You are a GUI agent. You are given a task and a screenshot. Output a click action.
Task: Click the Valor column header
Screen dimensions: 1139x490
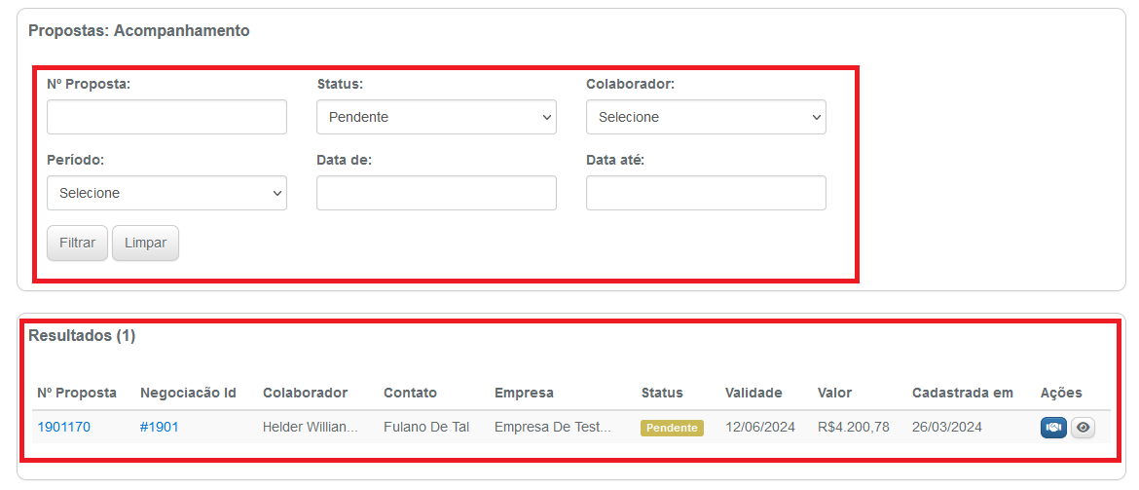834,393
